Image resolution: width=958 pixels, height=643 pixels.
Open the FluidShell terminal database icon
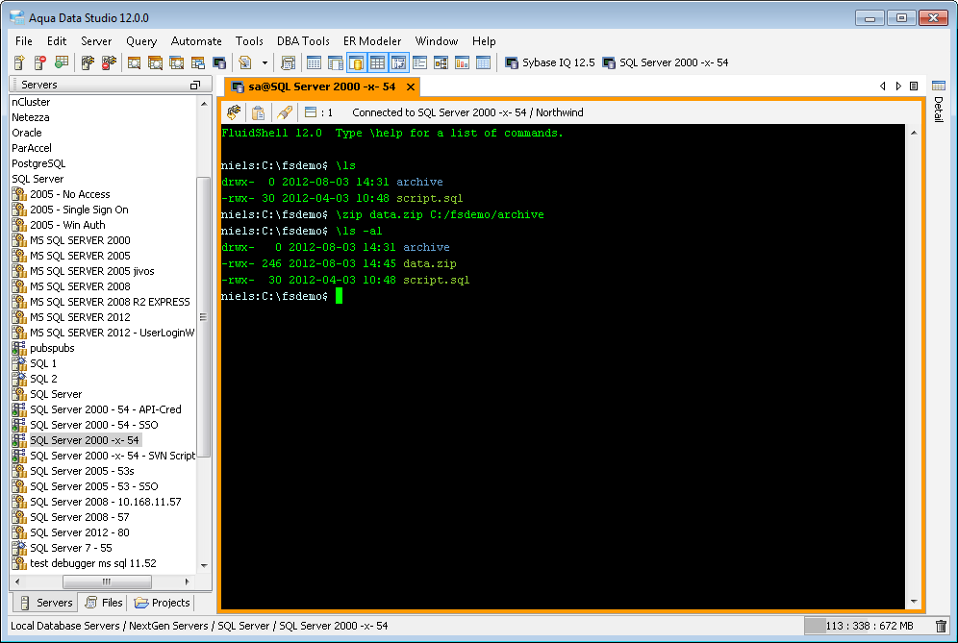[219, 62]
